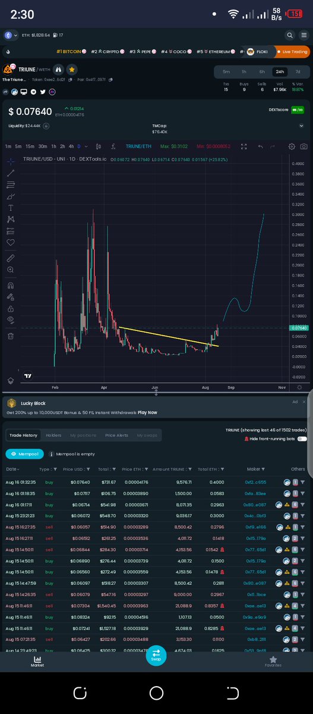Filter trades by maker 0xfa..83ee funnel

tap(302, 494)
